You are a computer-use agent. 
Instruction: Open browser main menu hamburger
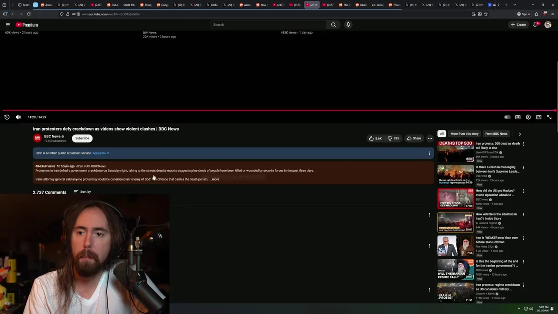(x=553, y=14)
